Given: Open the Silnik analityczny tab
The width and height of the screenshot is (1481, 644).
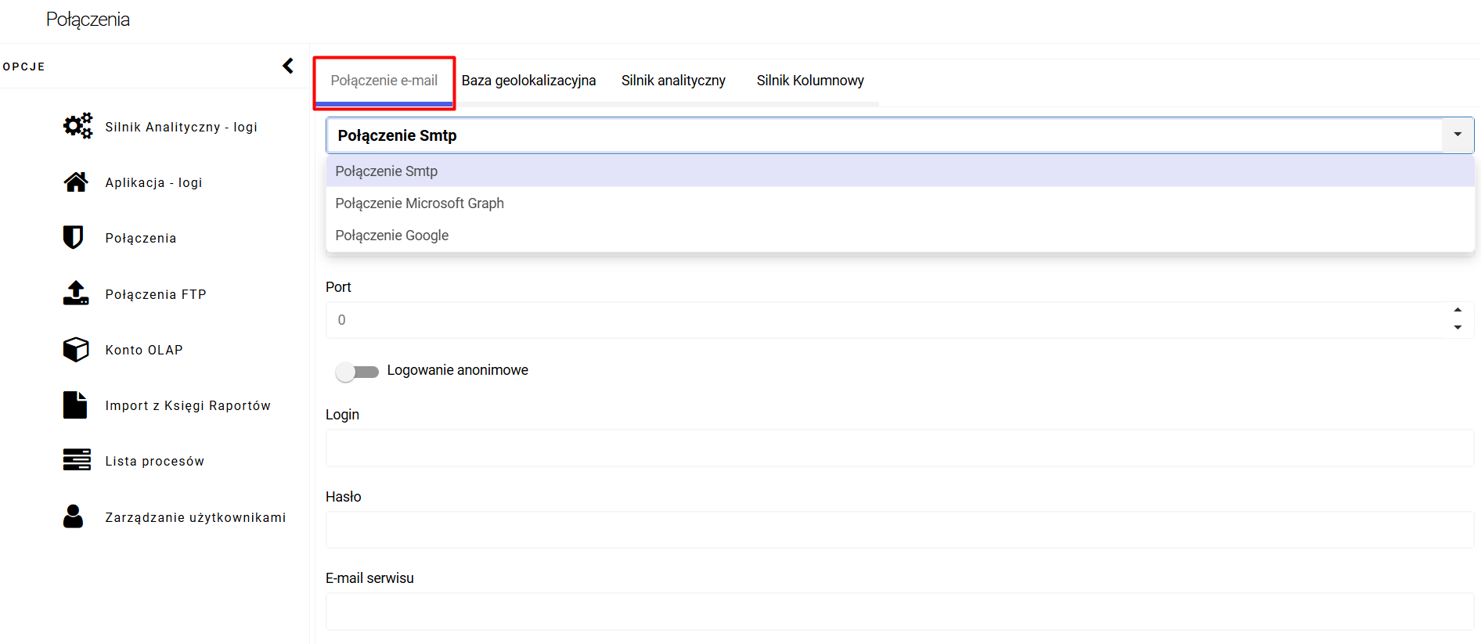Looking at the screenshot, I should click(x=673, y=81).
